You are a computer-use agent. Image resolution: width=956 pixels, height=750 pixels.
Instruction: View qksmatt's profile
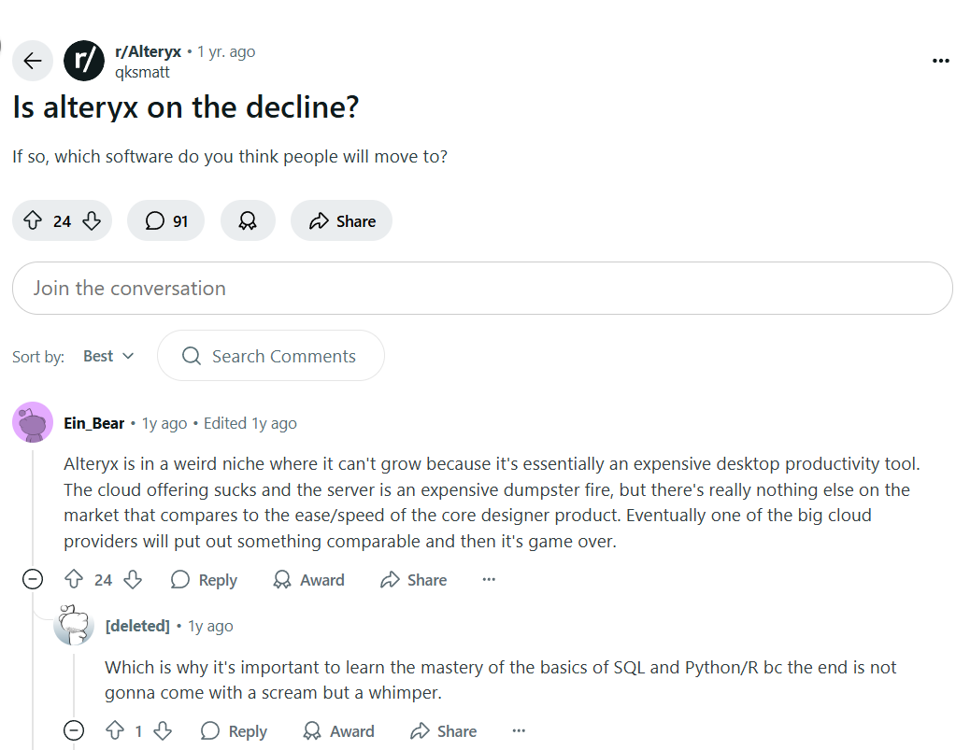coord(142,72)
